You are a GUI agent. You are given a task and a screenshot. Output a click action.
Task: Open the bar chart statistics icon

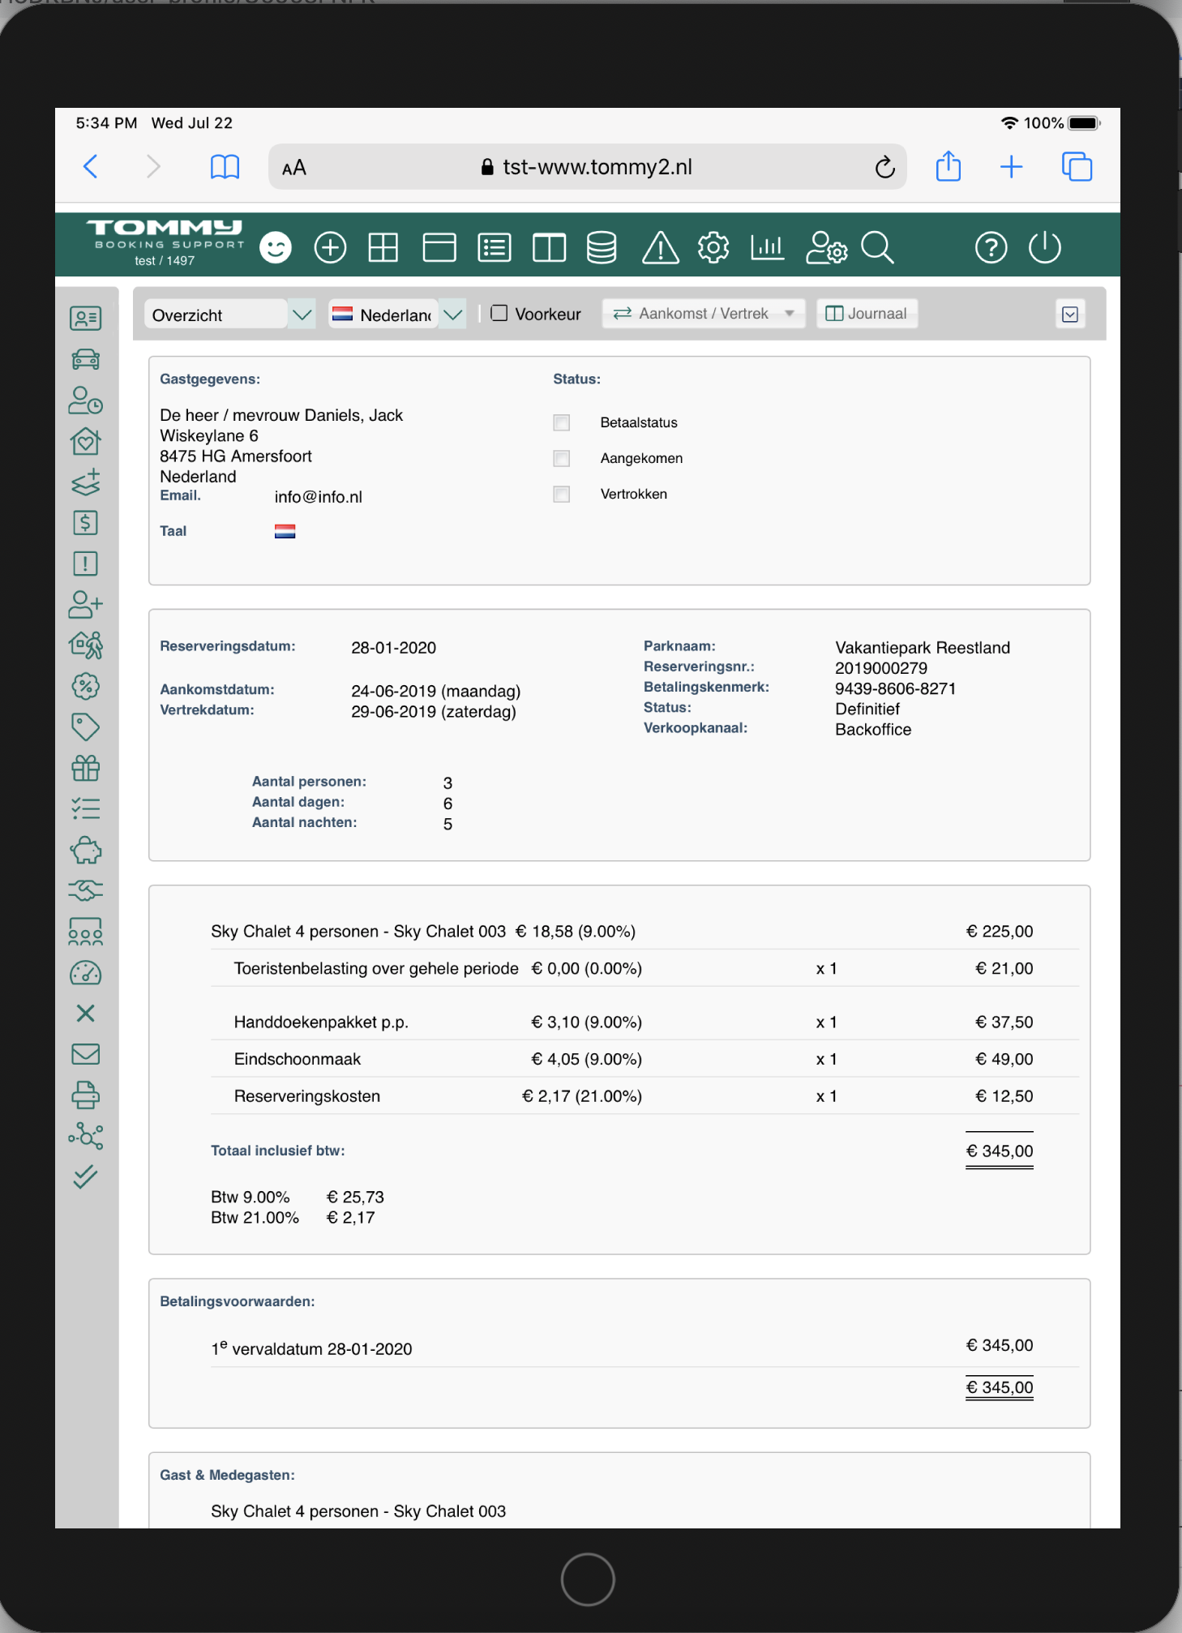767,247
